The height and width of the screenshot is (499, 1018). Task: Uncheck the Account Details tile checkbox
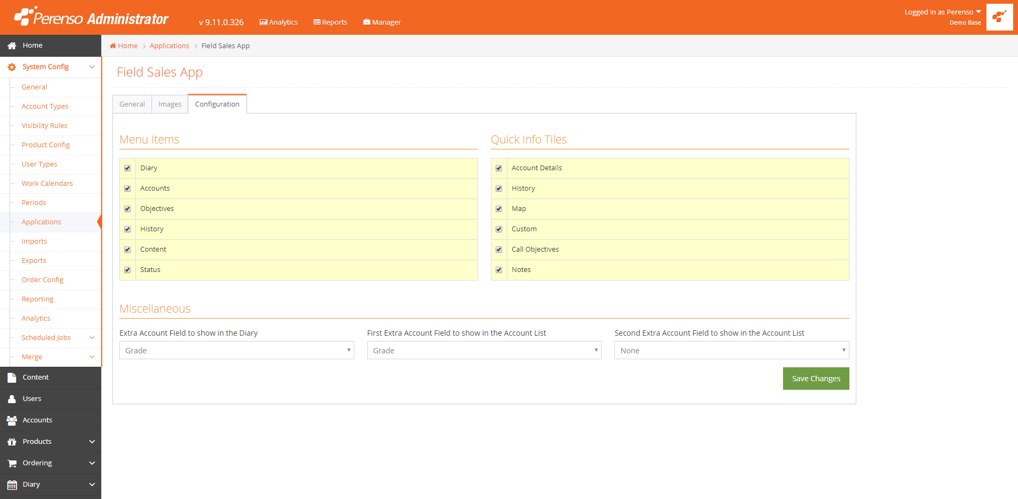tap(499, 168)
